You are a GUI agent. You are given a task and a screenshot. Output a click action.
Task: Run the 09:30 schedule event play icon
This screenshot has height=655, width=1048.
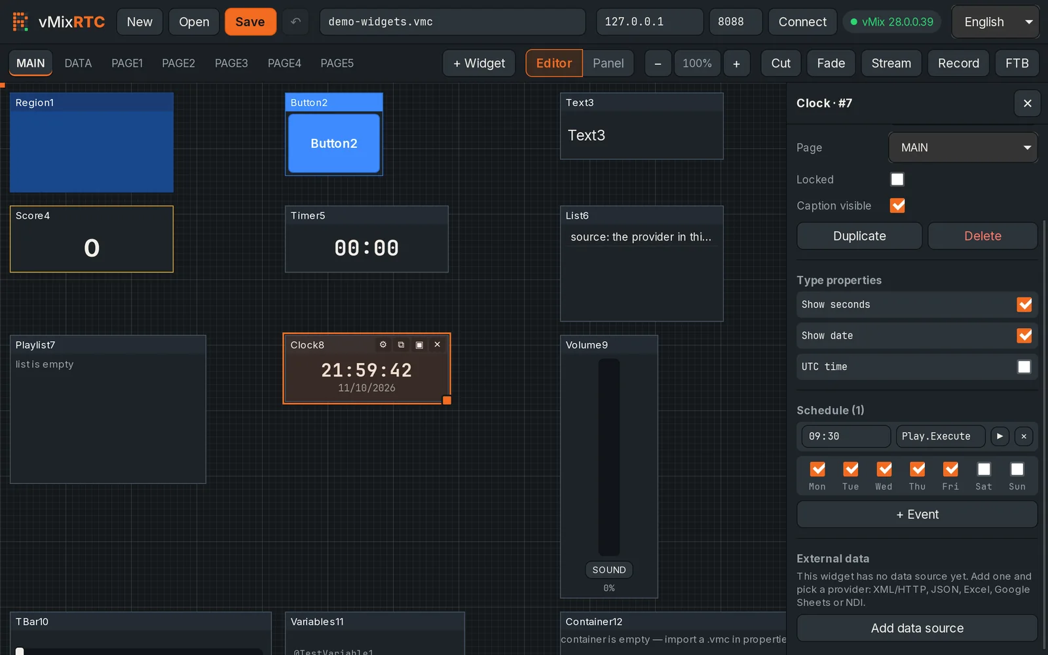(x=1000, y=436)
